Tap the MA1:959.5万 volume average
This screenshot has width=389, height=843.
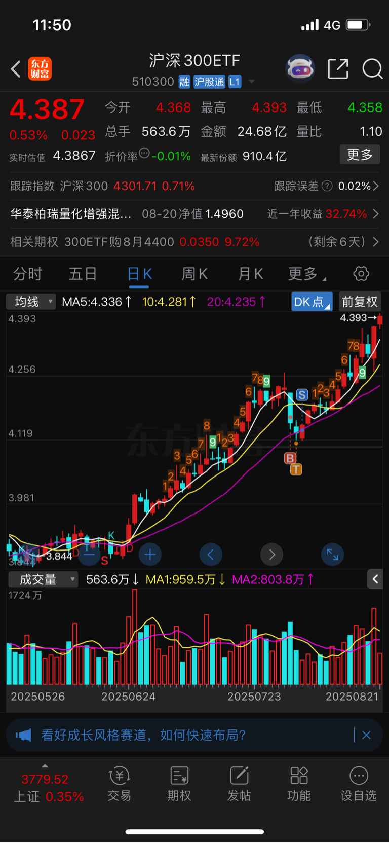pyautogui.click(x=186, y=579)
